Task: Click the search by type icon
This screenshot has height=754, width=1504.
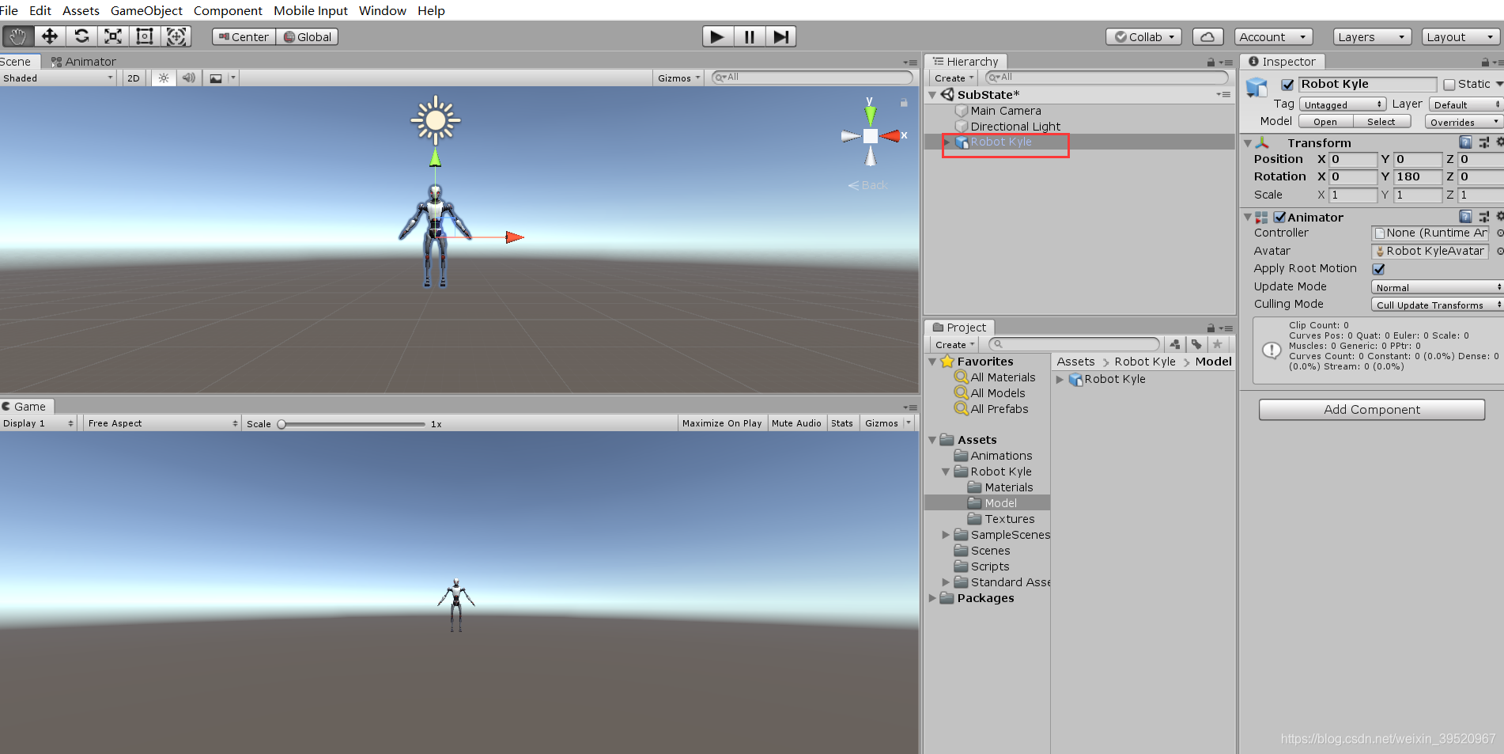Action: 1175,344
